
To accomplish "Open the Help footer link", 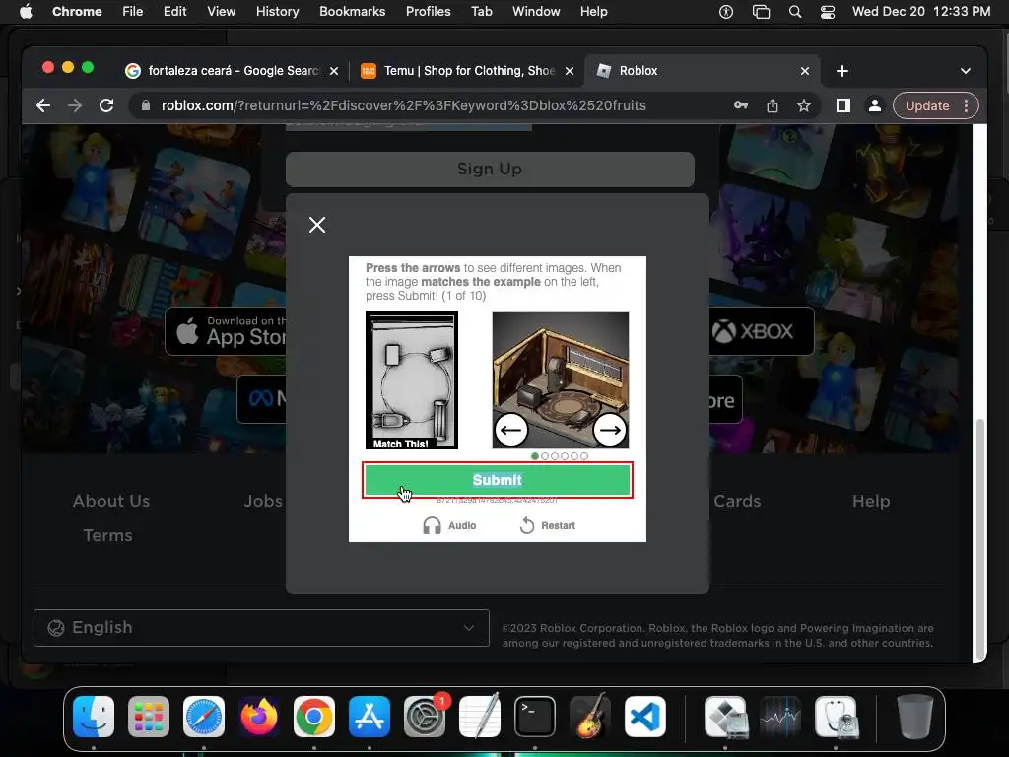I will pos(871,501).
